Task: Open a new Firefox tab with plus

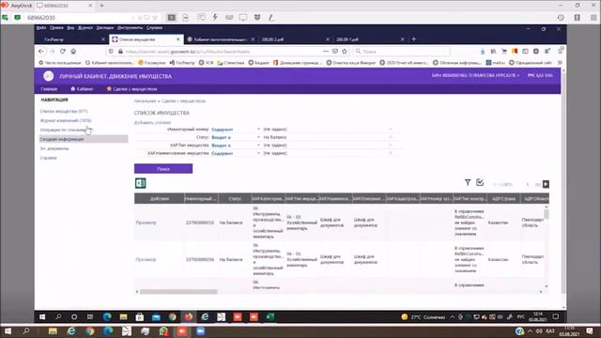Action: (413, 39)
